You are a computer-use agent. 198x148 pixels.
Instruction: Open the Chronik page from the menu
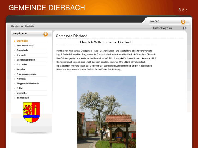pos(21,55)
